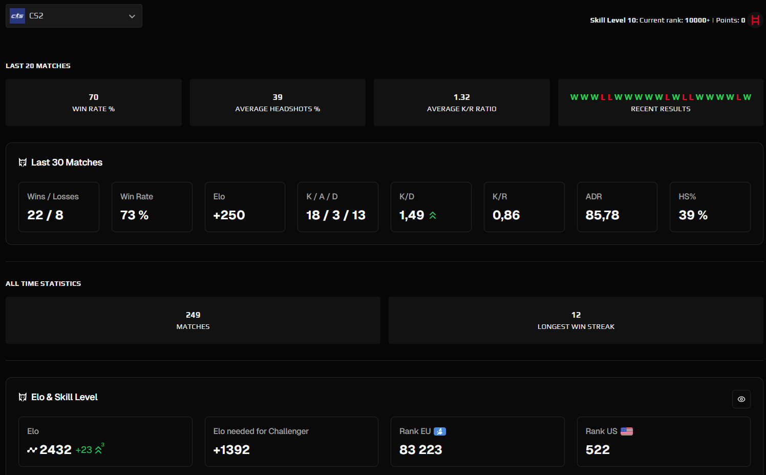Click the Elo needed for Challenger value

click(231, 450)
